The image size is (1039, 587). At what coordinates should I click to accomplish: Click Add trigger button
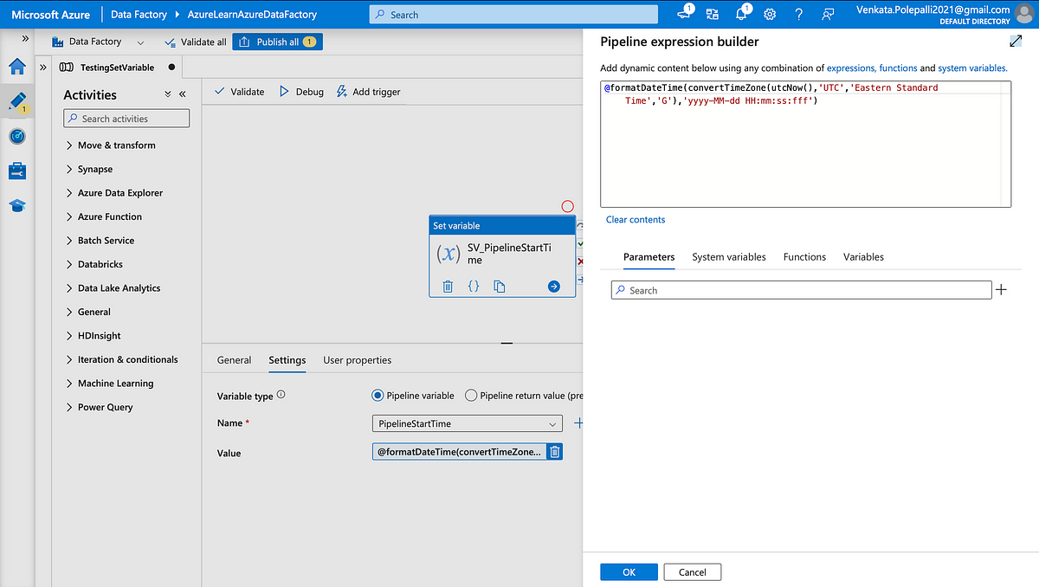click(368, 92)
